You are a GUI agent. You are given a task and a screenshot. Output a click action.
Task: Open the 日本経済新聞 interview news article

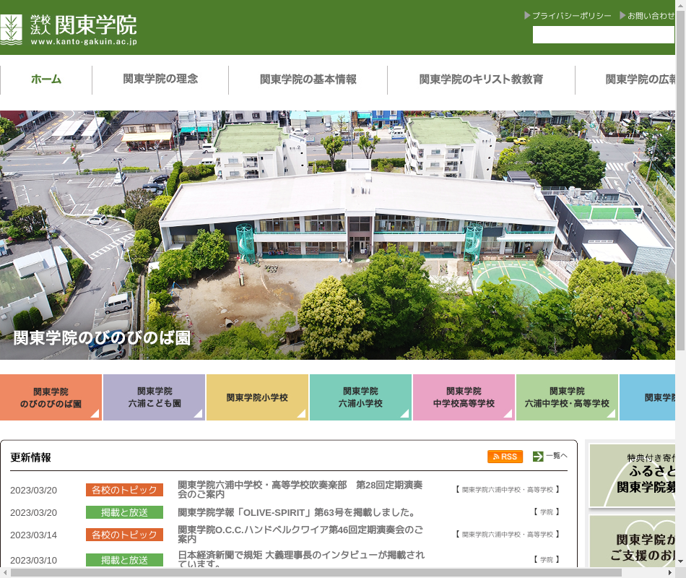pos(301,559)
